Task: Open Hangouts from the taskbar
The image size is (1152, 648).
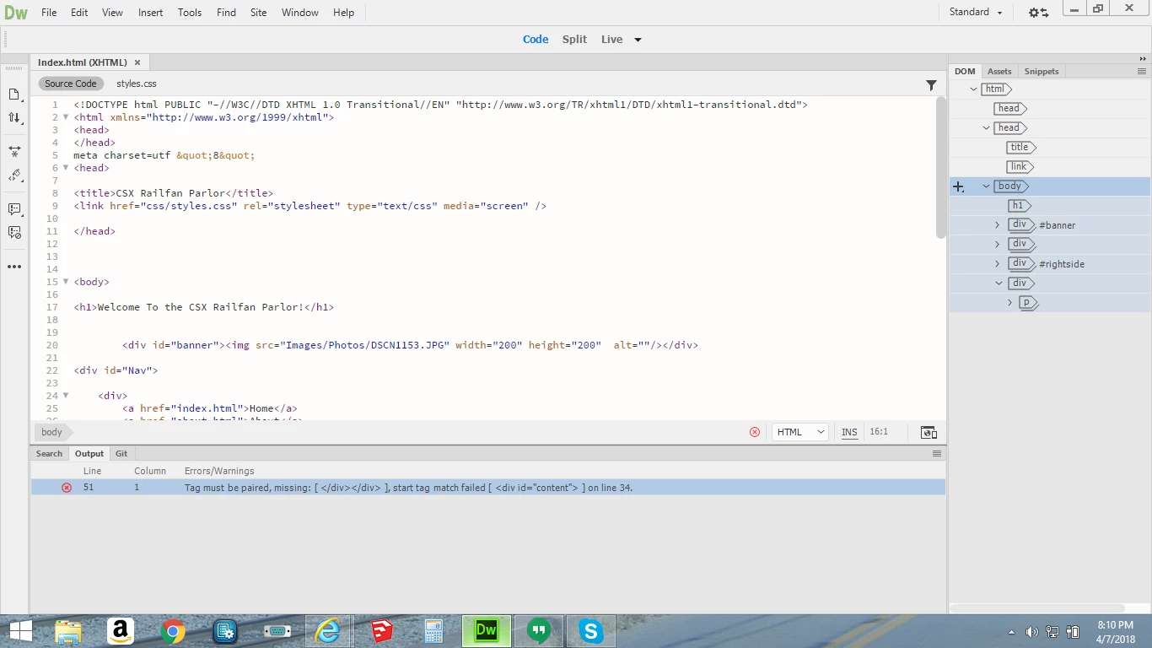Action: tap(539, 631)
